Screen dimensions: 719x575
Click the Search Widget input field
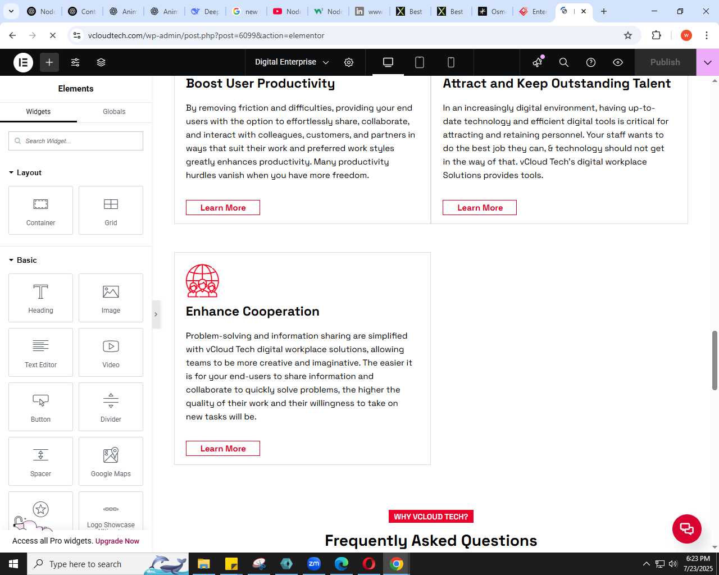[x=76, y=141]
